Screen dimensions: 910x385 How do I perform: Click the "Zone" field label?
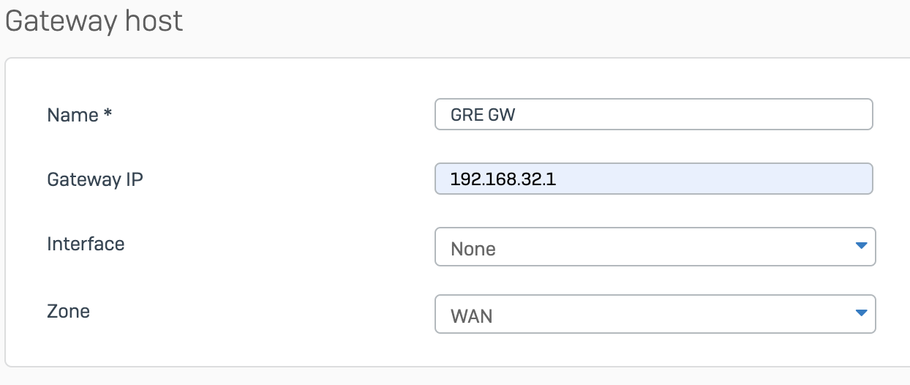68,311
